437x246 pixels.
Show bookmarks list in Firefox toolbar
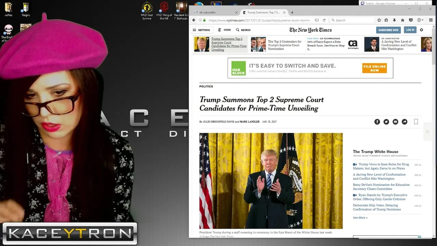pyautogui.click(x=386, y=20)
